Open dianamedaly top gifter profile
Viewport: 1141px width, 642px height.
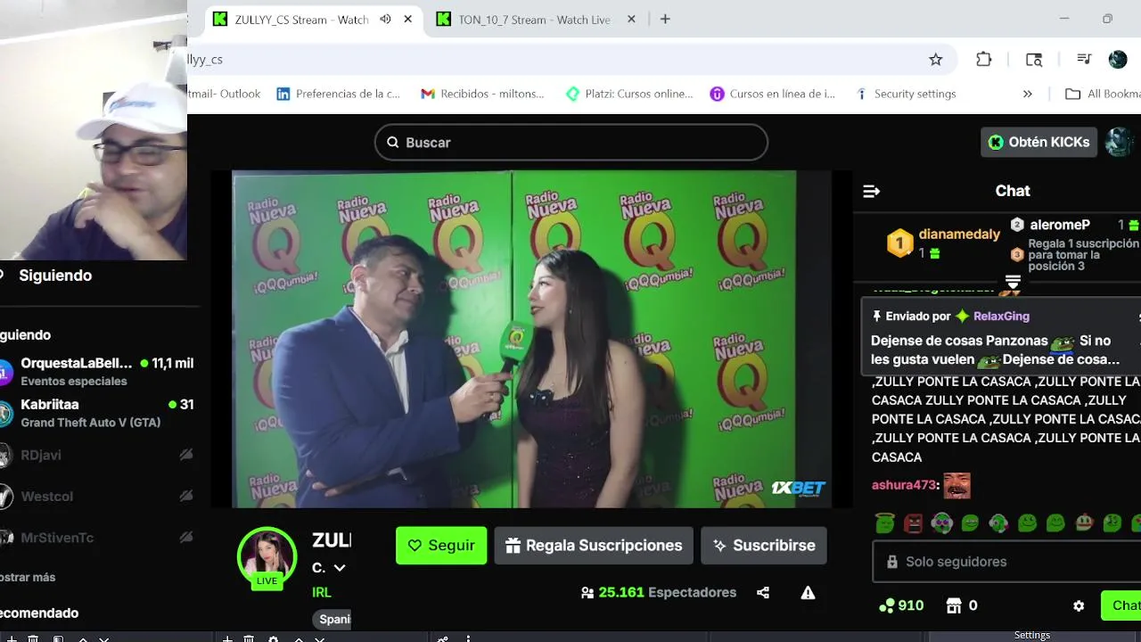(x=959, y=235)
